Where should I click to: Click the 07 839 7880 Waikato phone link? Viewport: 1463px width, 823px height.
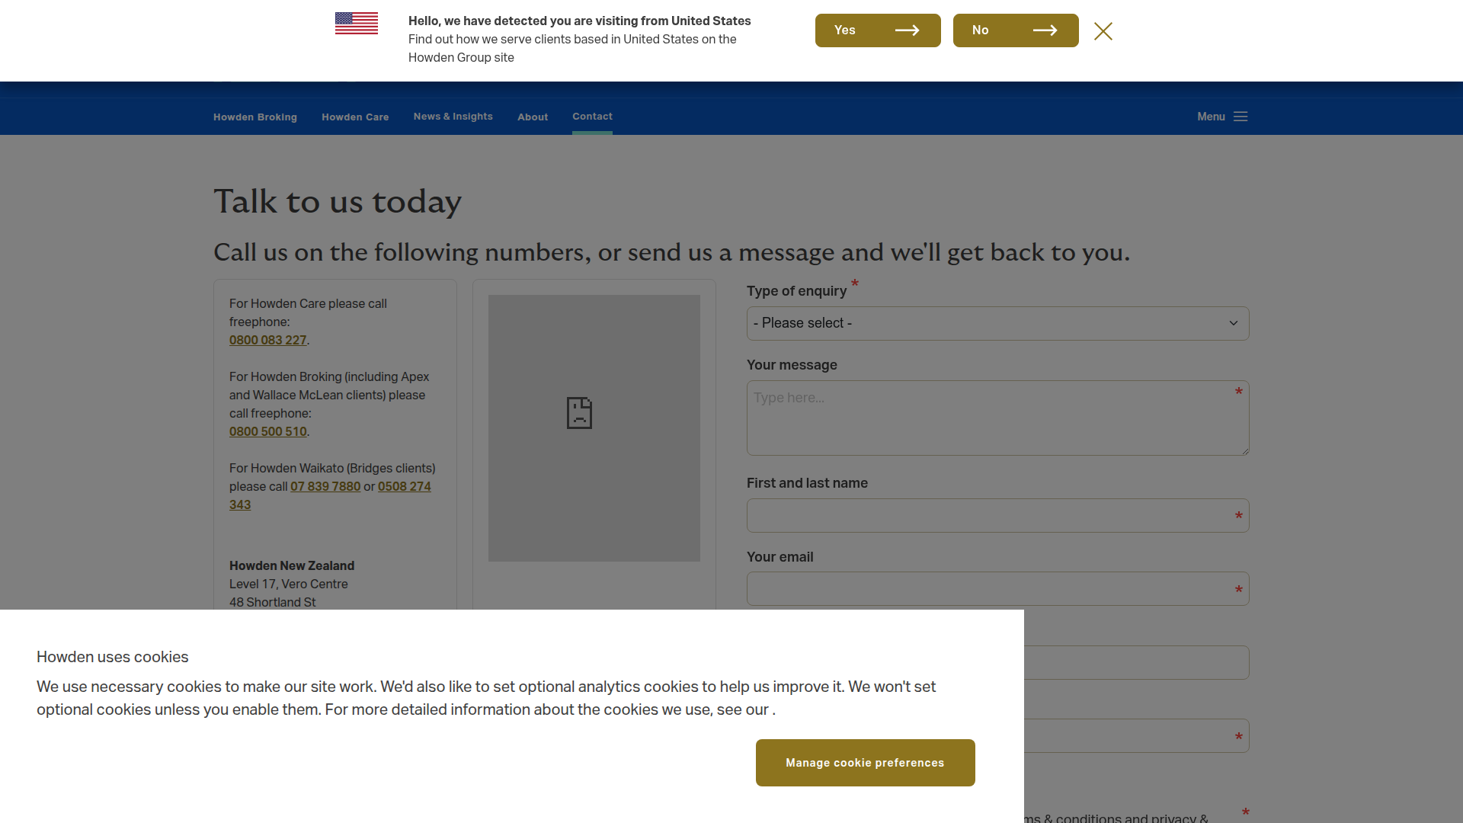[325, 486]
